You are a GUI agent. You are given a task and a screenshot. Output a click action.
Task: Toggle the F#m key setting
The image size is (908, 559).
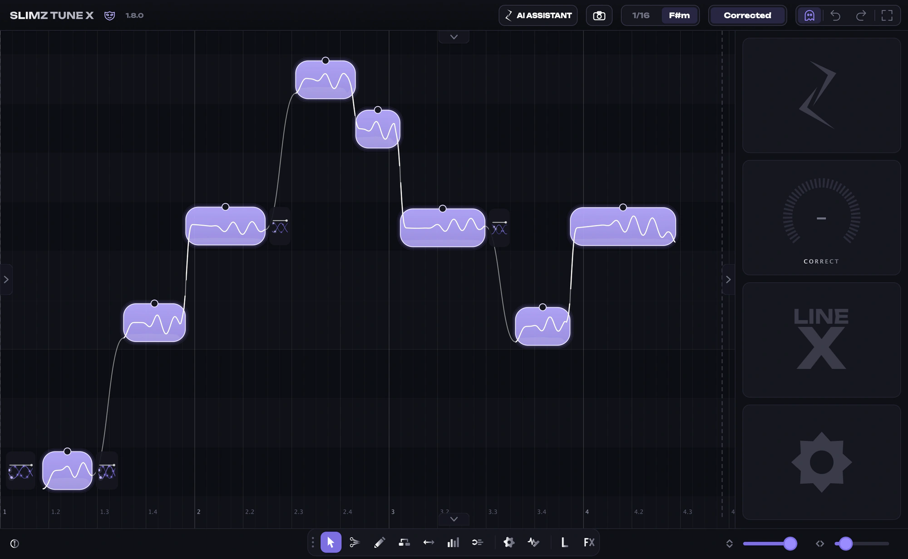click(x=679, y=15)
